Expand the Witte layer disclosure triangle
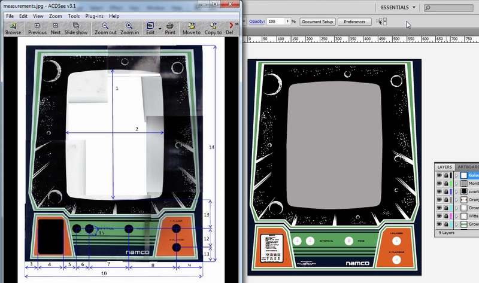The width and height of the screenshot is (479, 283). pyautogui.click(x=457, y=216)
